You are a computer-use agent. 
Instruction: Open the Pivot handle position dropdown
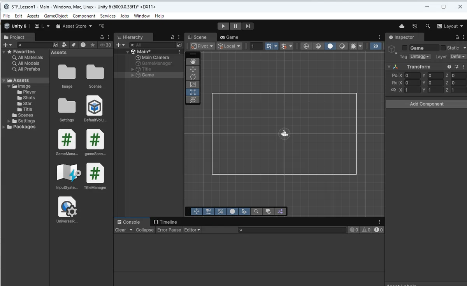click(x=202, y=46)
